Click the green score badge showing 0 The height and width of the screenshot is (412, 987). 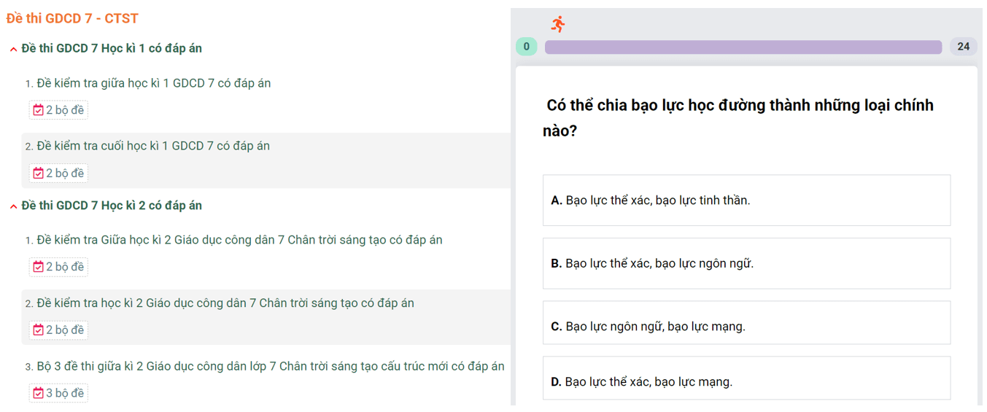click(526, 47)
